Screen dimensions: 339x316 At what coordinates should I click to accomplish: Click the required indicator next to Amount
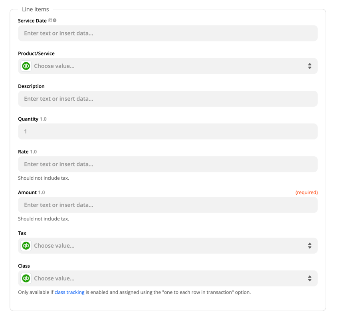pyautogui.click(x=307, y=192)
